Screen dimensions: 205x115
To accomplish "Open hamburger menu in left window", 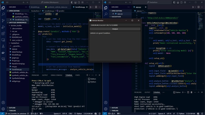I will 7,2.
